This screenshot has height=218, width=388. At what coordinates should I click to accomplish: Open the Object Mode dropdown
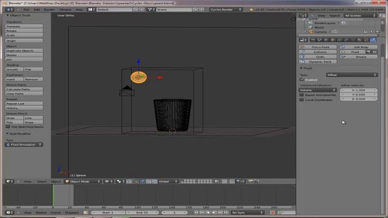(82, 182)
